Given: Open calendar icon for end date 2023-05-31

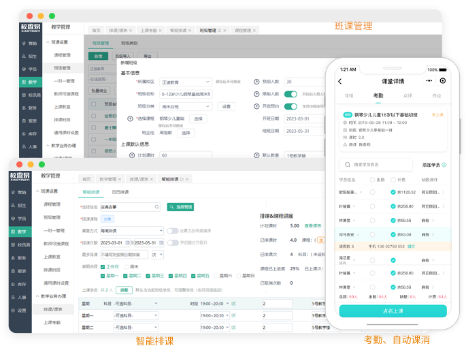Looking at the screenshot, I should pyautogui.click(x=161, y=242).
